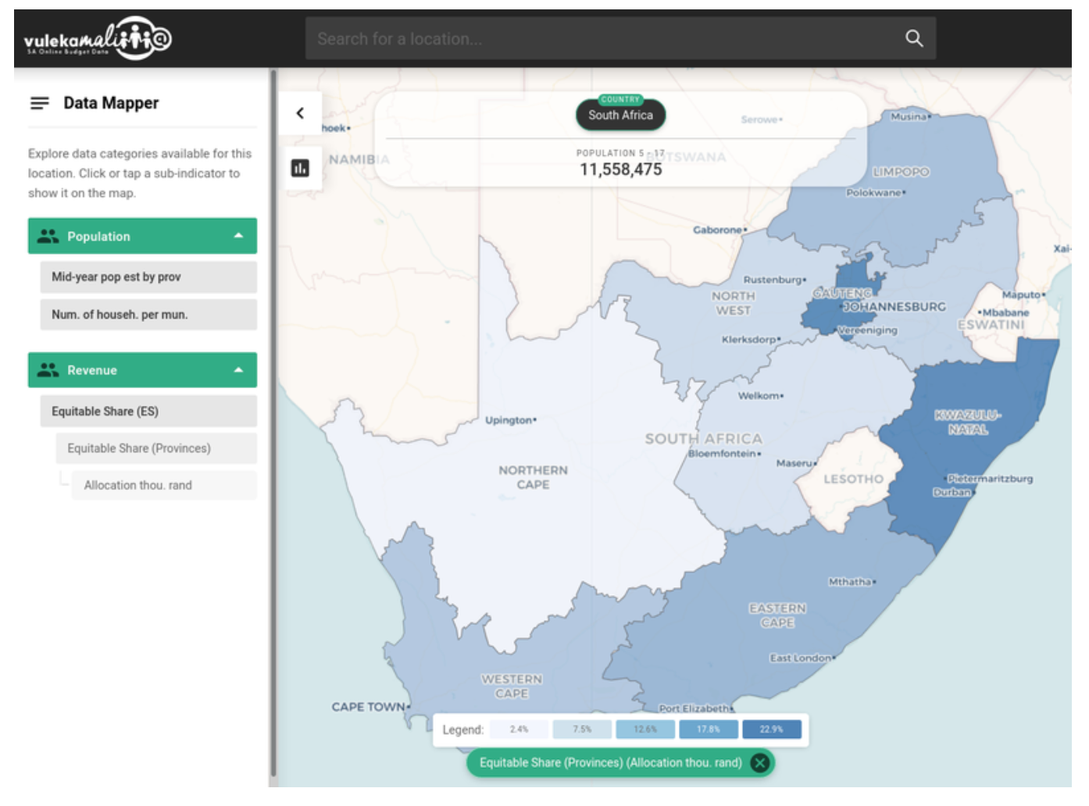
Task: Click the Population group people icon
Action: (x=48, y=236)
